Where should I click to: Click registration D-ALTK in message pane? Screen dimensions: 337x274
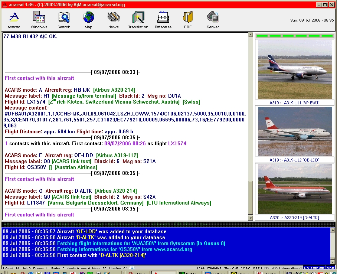point(83,191)
